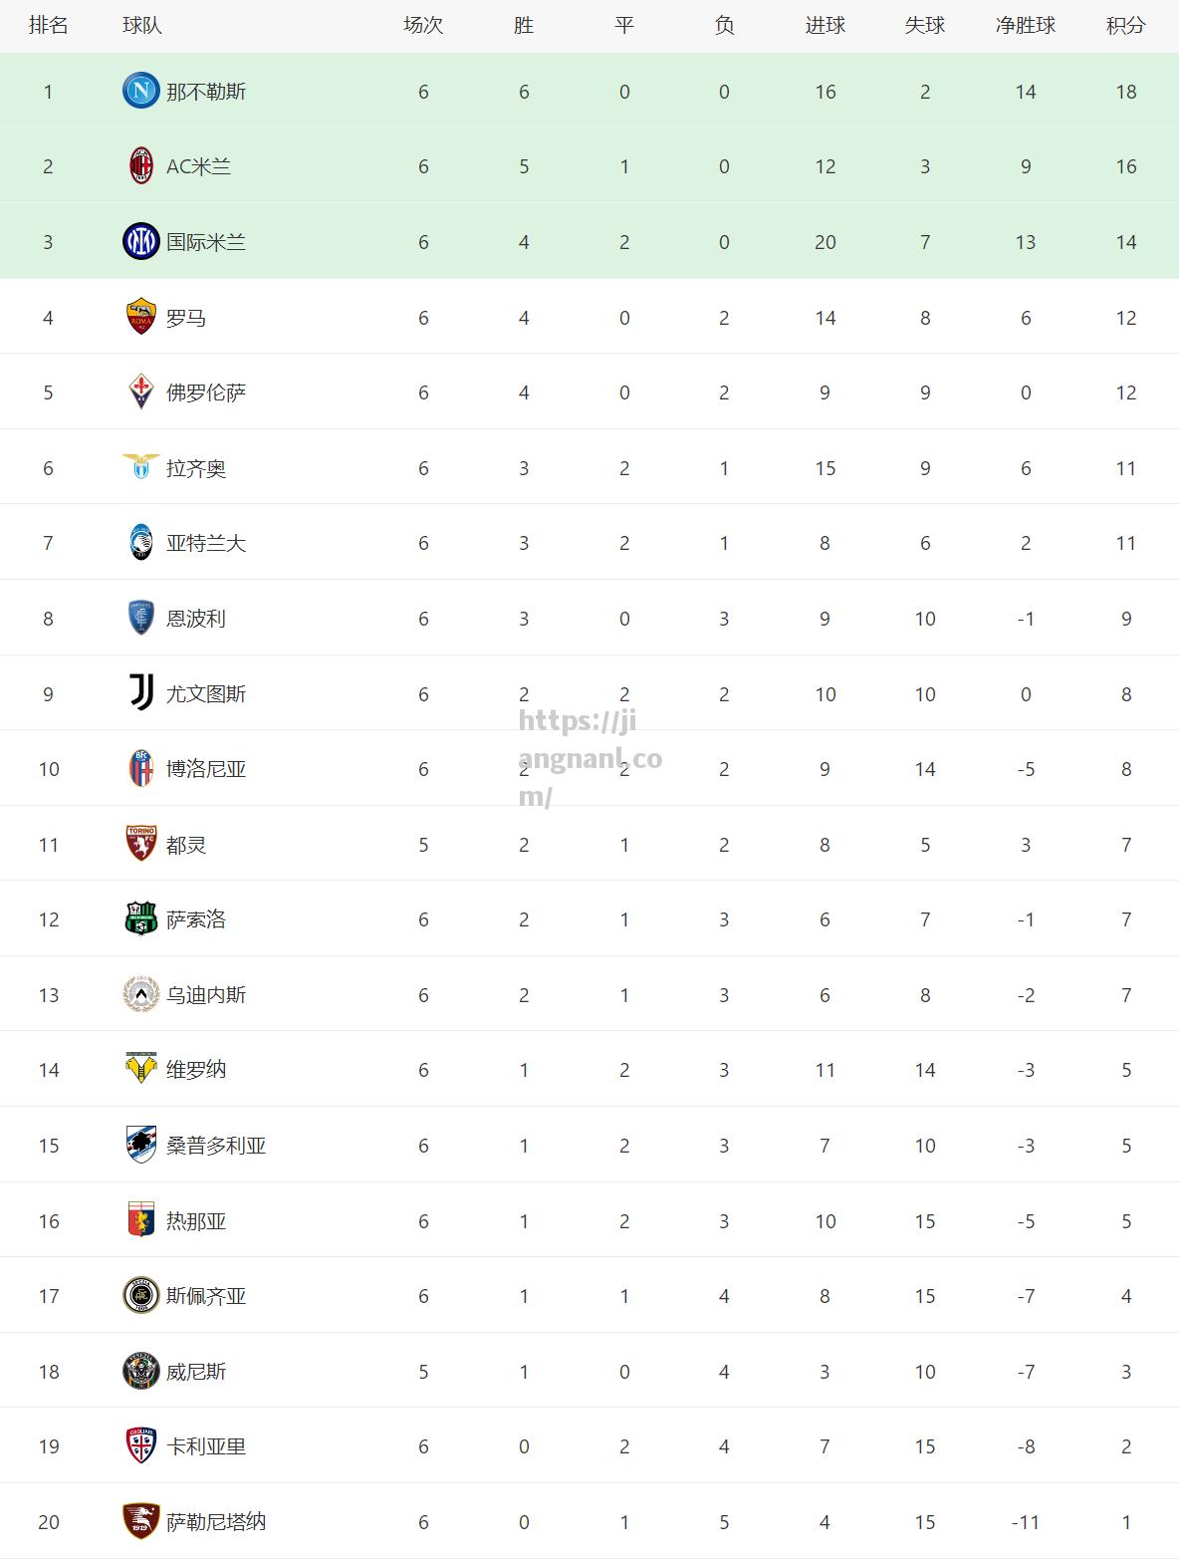This screenshot has height=1562, width=1179.
Task: Open the 乌迪内斯 team name link
Action: (x=206, y=994)
